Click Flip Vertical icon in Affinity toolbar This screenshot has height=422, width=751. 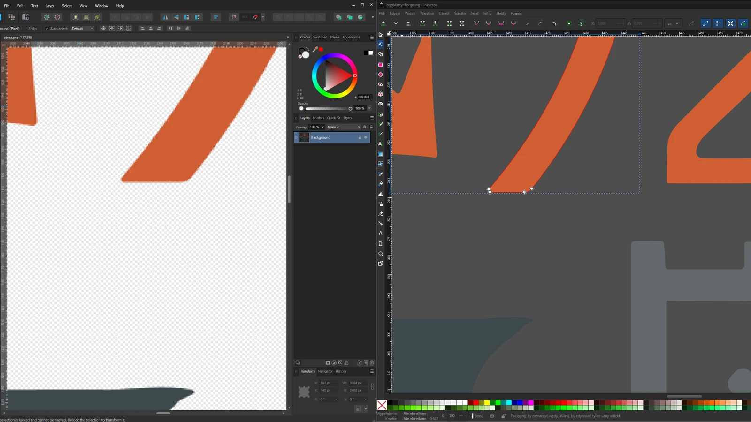click(176, 17)
